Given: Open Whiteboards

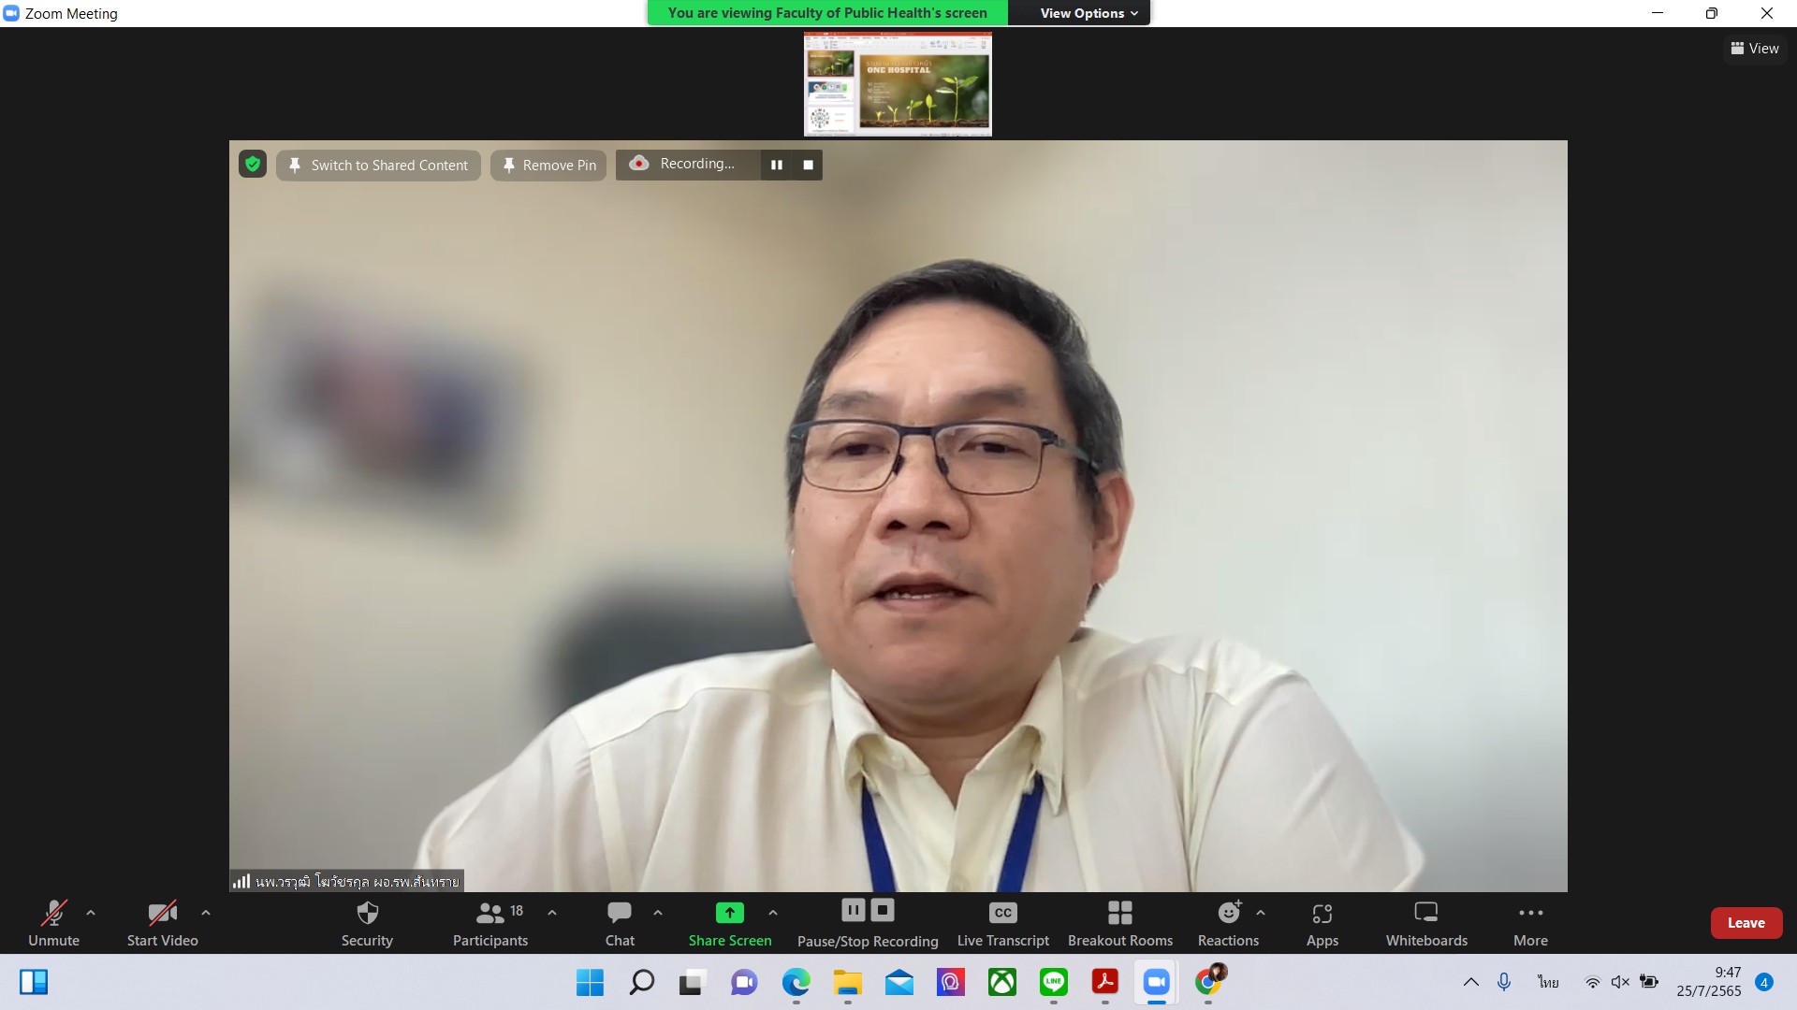Looking at the screenshot, I should 1426,923.
